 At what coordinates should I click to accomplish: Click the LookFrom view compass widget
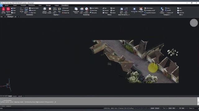pyautogui.click(x=194, y=23)
